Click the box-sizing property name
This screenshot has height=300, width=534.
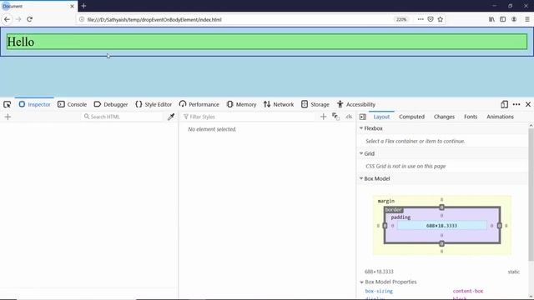[379, 291]
